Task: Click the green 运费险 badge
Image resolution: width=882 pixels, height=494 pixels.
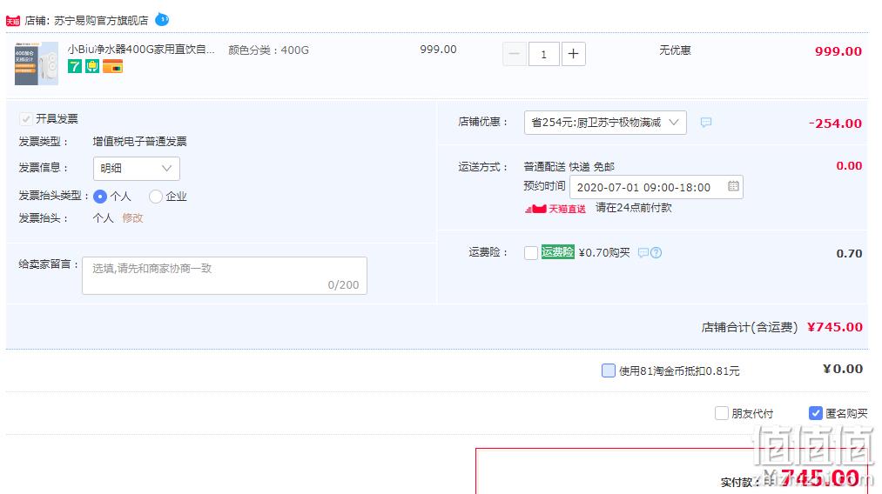Action: [557, 251]
